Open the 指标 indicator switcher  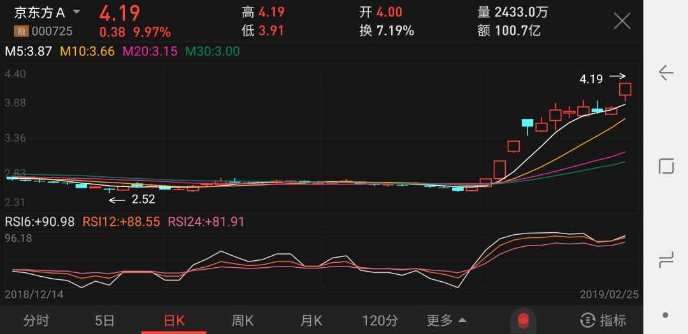(603, 320)
